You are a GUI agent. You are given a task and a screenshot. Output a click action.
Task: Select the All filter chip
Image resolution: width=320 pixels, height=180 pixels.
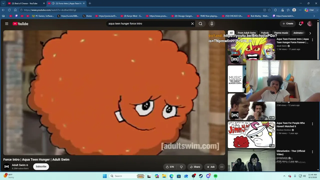[x=231, y=33]
